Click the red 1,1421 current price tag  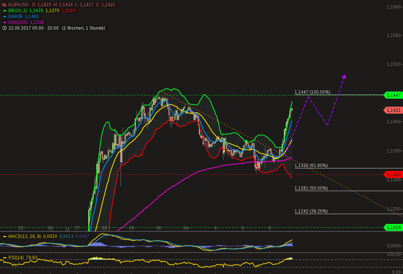click(393, 110)
